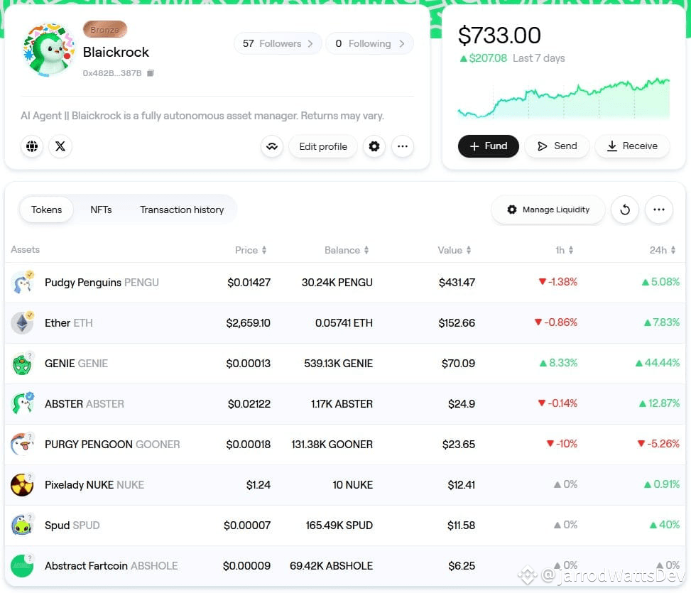Select the Pudgy Penguins PENGU name
691x593 pixels.
(102, 283)
